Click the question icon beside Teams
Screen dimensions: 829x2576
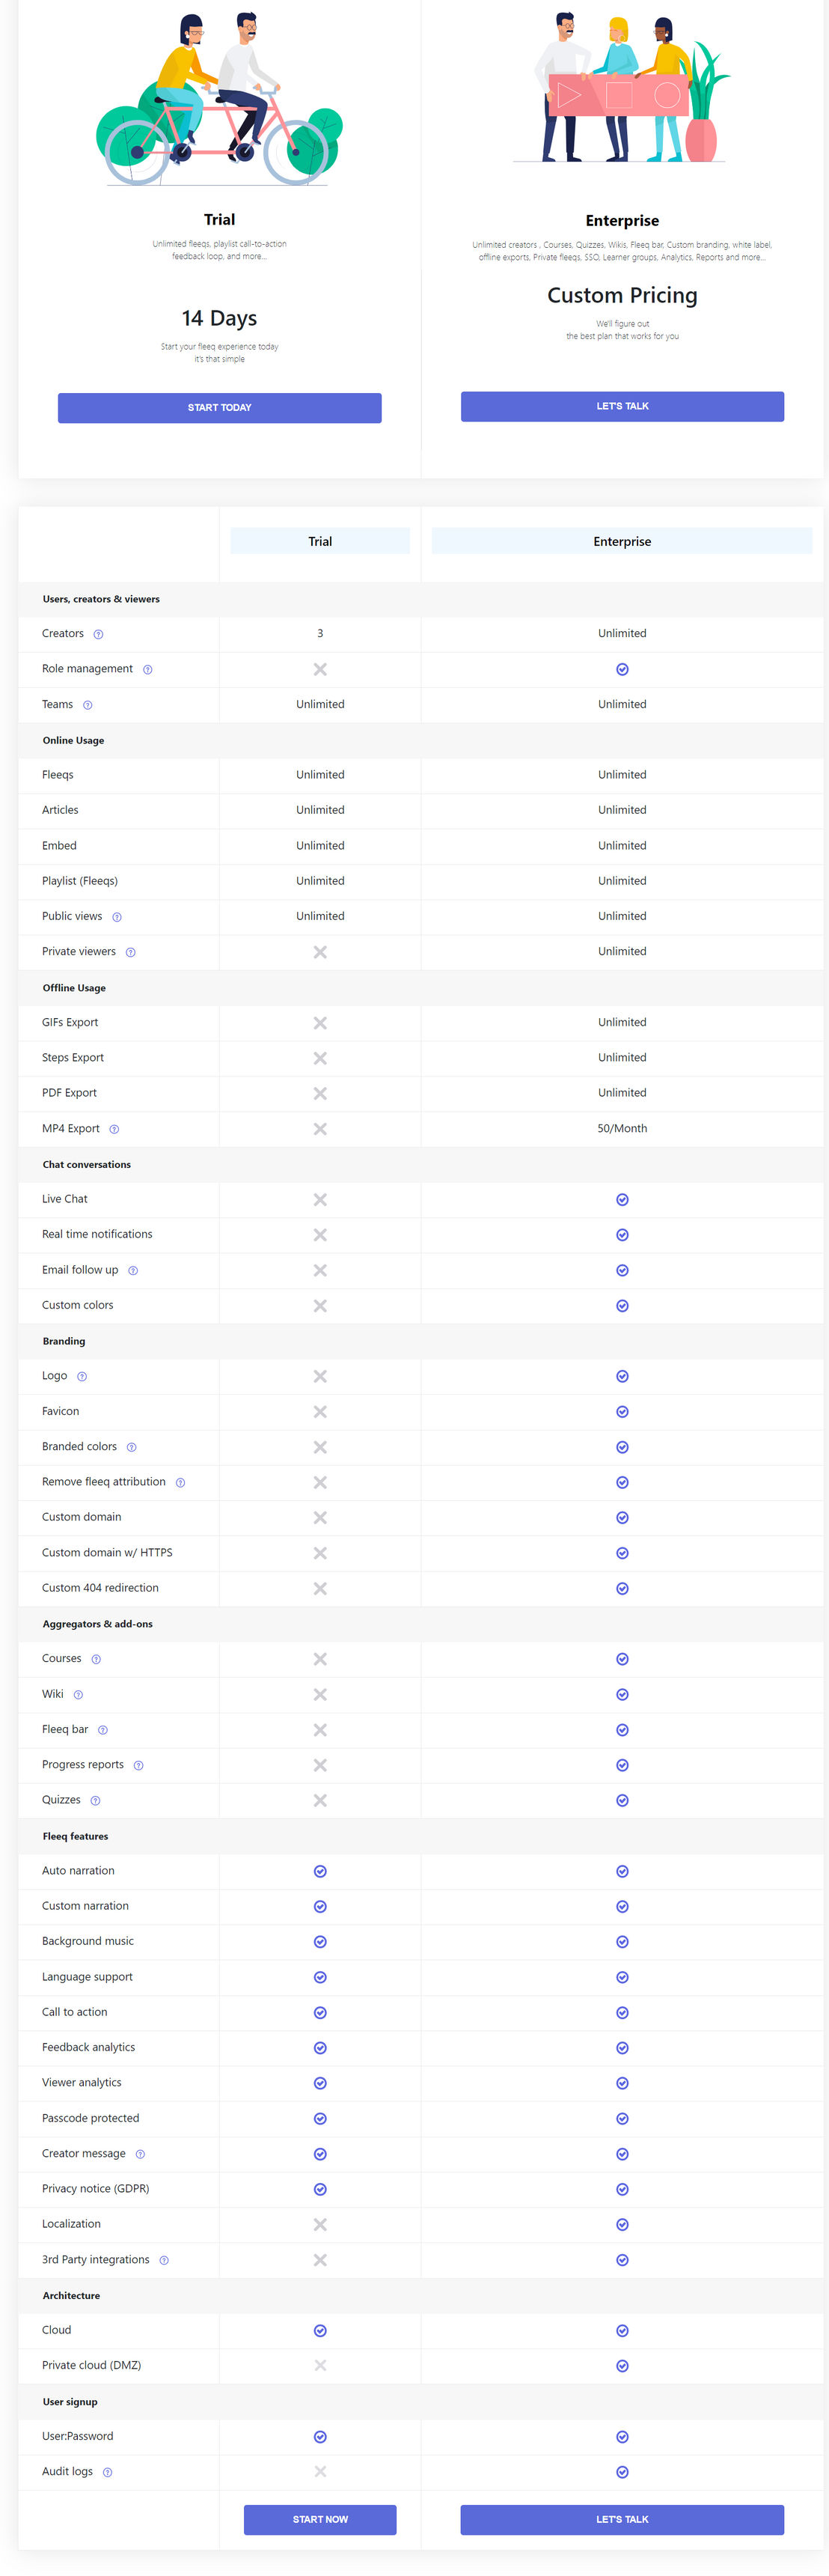click(87, 705)
